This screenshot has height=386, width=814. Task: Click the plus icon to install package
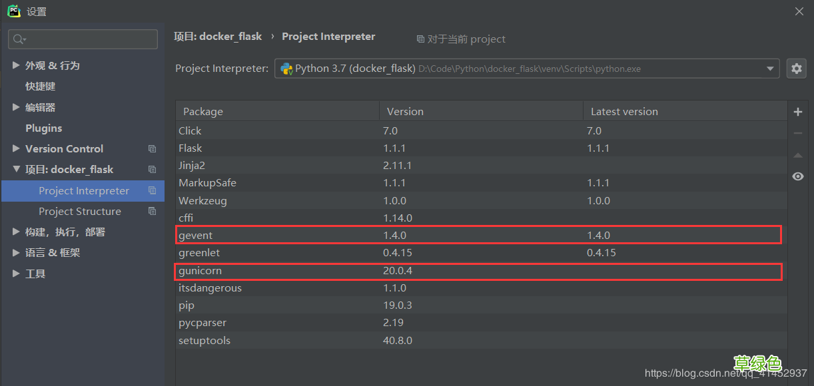click(x=797, y=112)
